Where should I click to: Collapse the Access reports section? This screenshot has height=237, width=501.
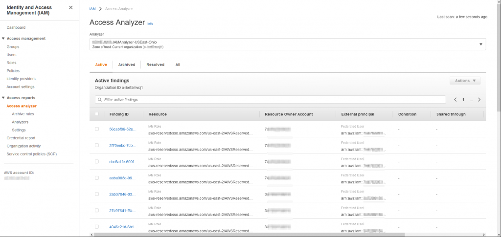(3, 98)
